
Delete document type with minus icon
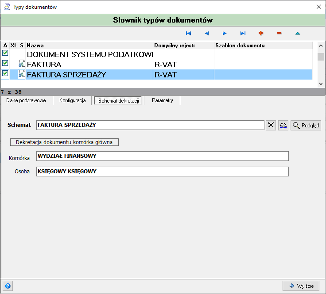pyautogui.click(x=279, y=33)
